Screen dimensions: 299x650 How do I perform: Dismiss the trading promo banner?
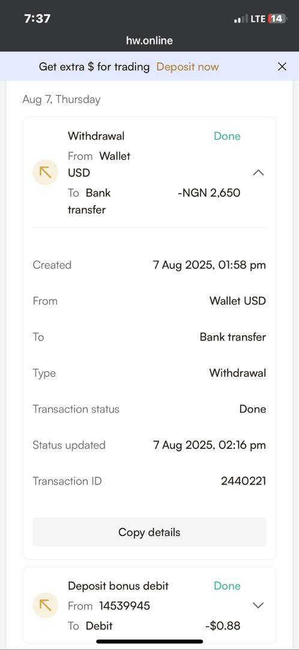[x=282, y=66]
